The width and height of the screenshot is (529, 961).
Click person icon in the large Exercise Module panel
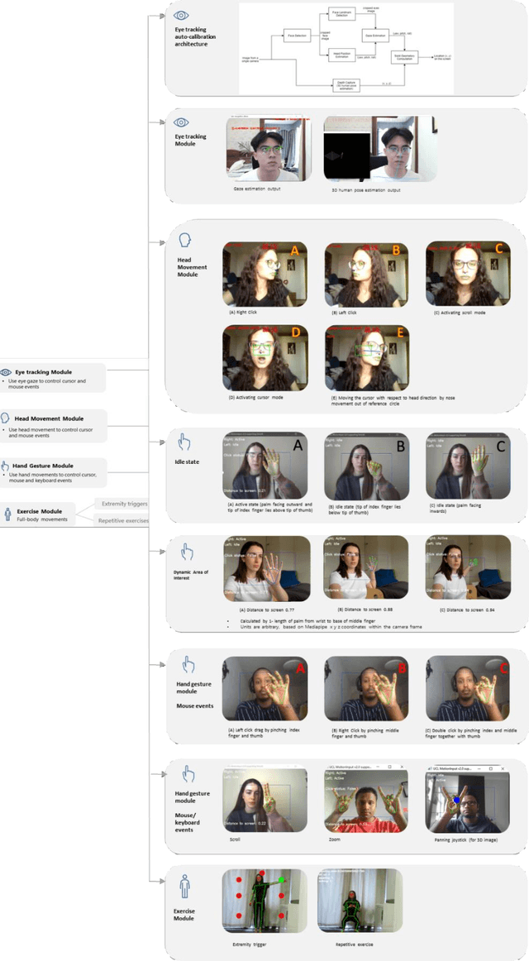pyautogui.click(x=185, y=888)
